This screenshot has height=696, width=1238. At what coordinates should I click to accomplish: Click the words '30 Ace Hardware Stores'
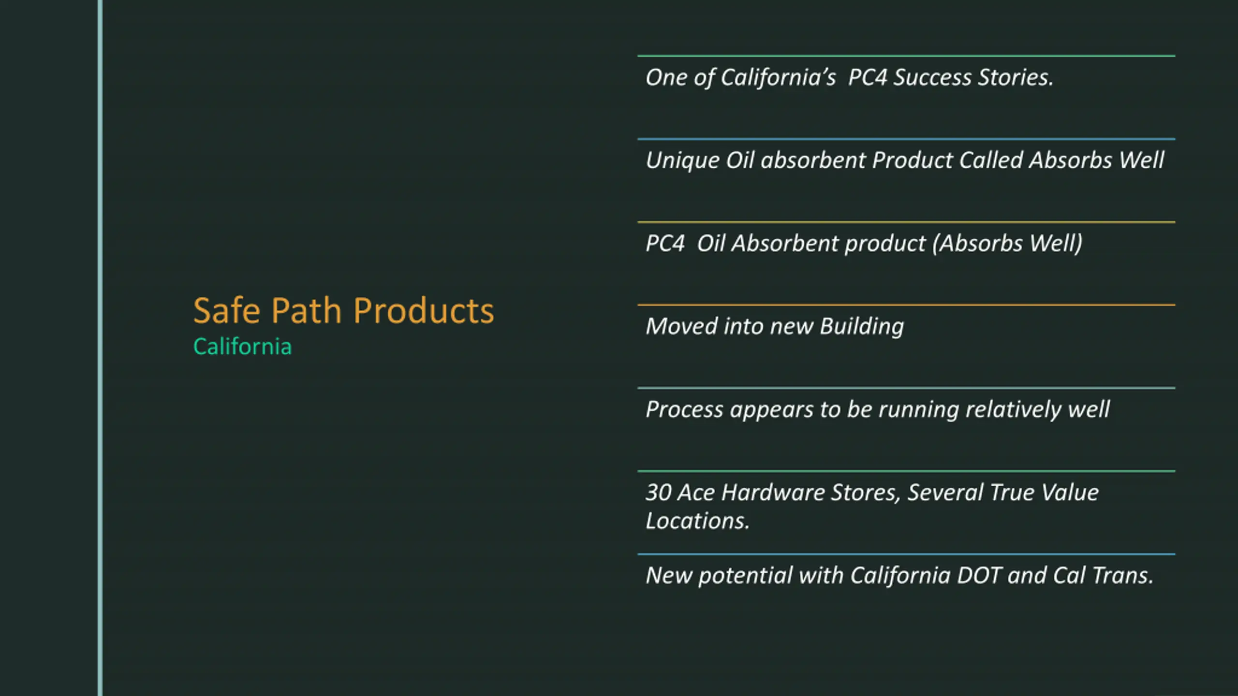(x=772, y=493)
